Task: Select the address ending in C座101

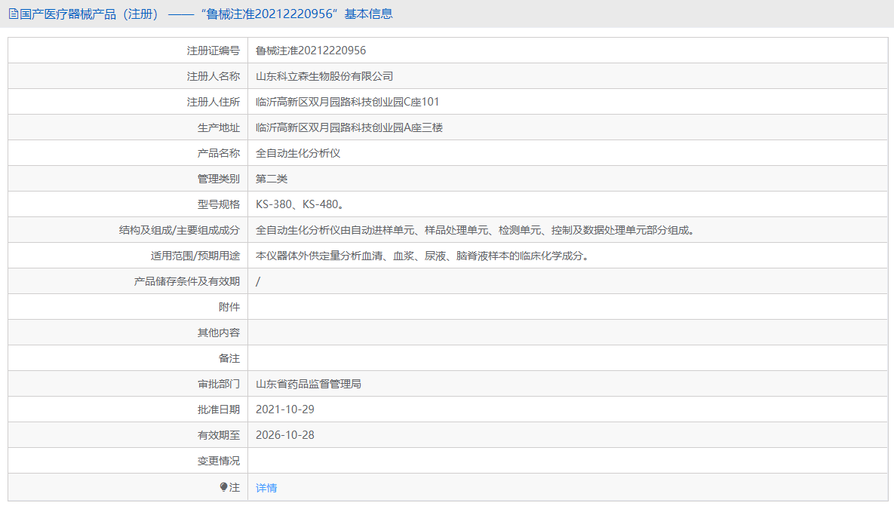Action: tap(347, 102)
